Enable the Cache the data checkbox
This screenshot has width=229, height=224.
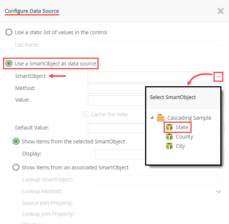85,114
